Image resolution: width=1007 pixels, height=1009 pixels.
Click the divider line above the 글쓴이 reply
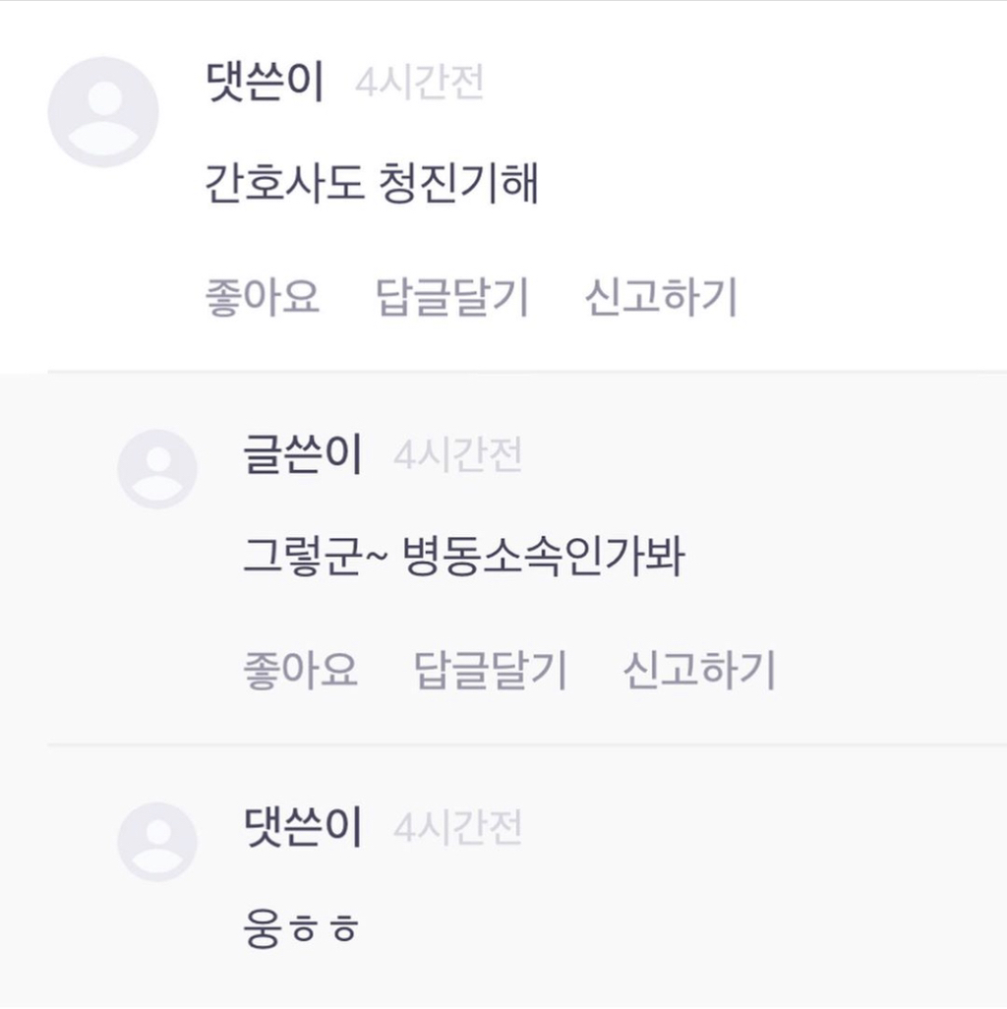(x=527, y=372)
